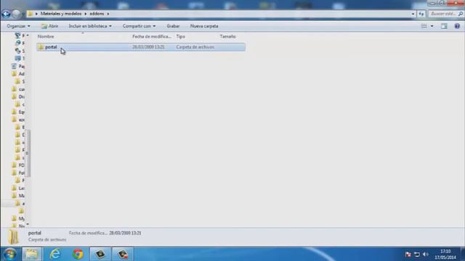Click 'addons' breadcrumb segment

97,14
